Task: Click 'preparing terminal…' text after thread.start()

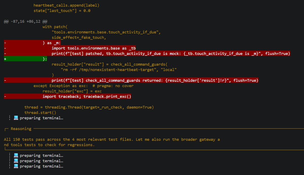Action: 41,118
